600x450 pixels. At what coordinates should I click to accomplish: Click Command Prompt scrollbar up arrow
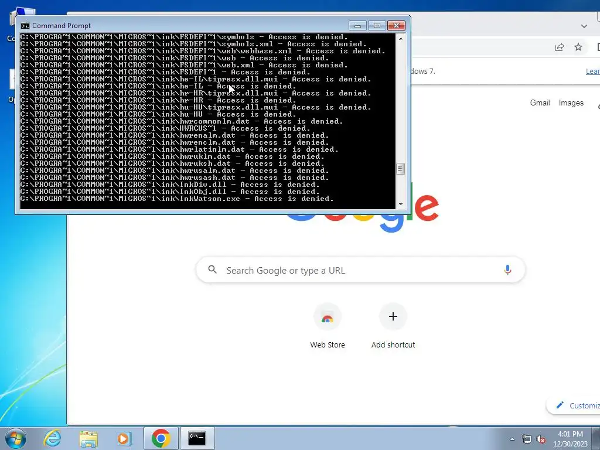pos(401,38)
